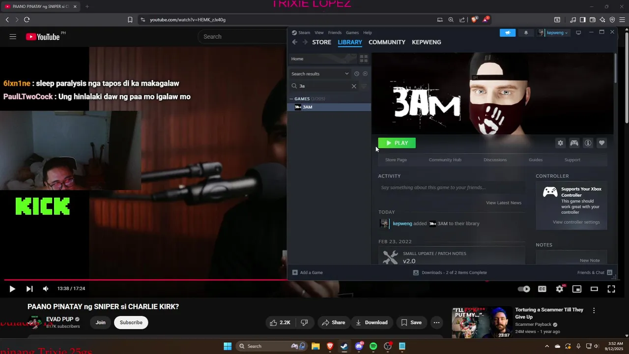This screenshot has width=629, height=354.
Task: Open controller layout icon for 3AM
Action: (x=574, y=143)
